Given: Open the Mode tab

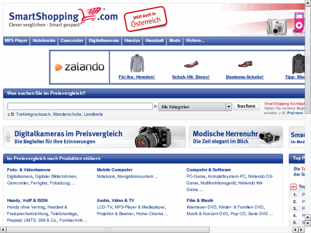Looking at the screenshot, I should tap(175, 41).
